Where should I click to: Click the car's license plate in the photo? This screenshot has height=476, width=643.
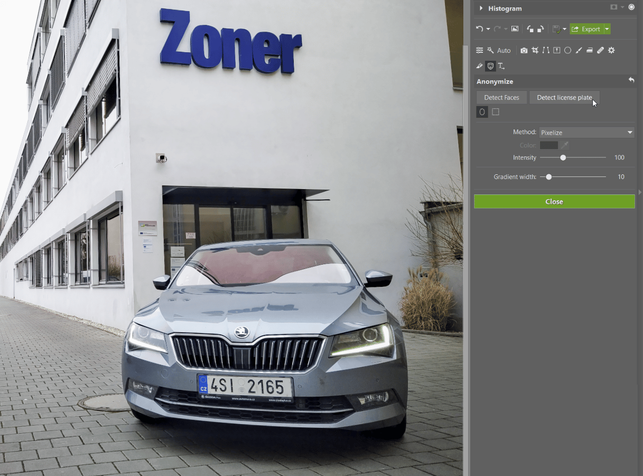coord(245,387)
